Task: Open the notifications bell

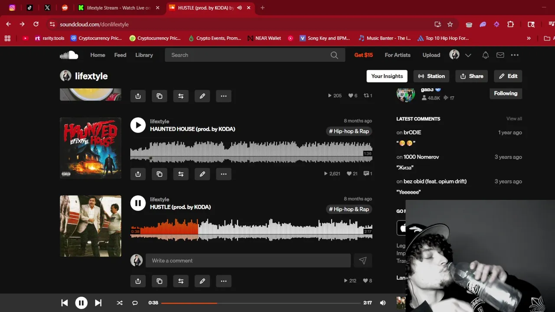Action: 486,55
